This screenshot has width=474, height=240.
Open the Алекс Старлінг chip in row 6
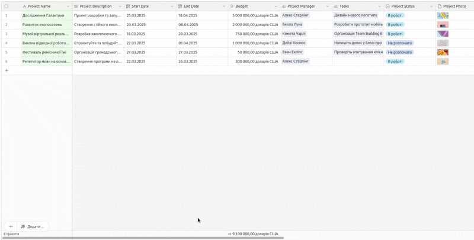coord(296,61)
